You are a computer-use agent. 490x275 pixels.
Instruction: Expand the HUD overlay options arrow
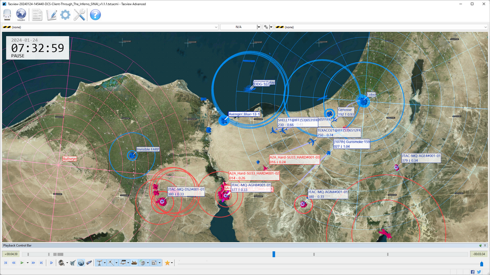click(x=160, y=263)
